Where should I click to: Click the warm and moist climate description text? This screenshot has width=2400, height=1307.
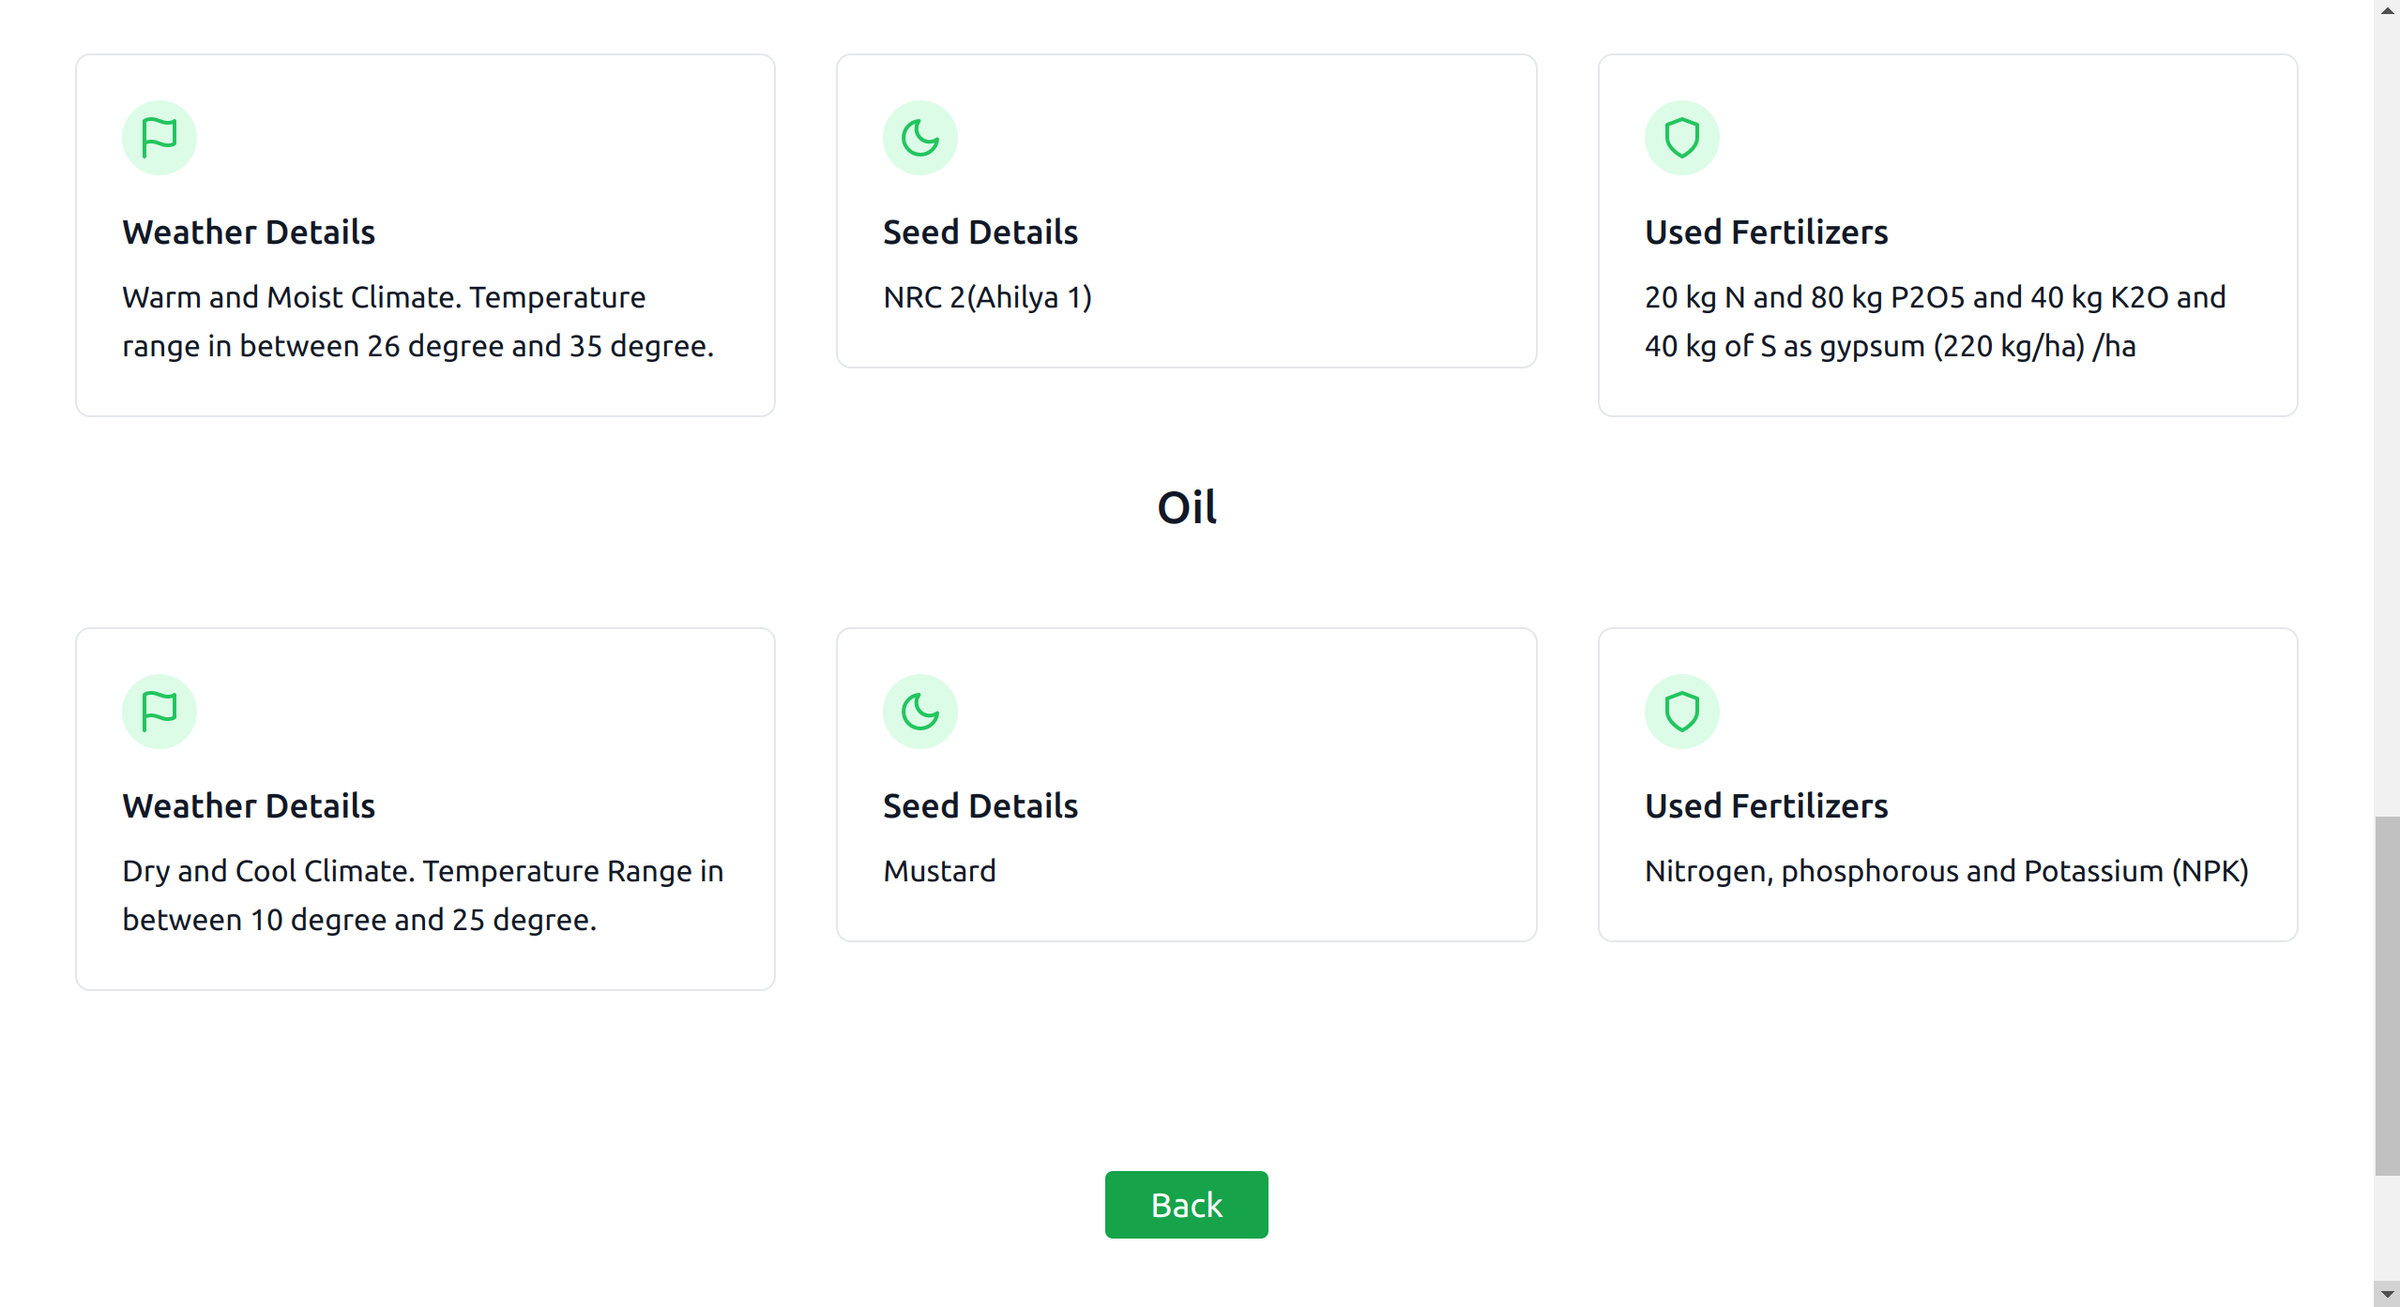(x=418, y=322)
